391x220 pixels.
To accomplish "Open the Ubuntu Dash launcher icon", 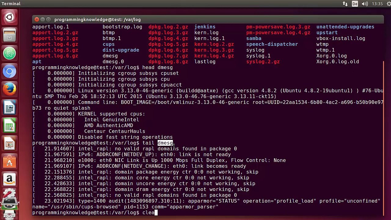I will 9,17.
